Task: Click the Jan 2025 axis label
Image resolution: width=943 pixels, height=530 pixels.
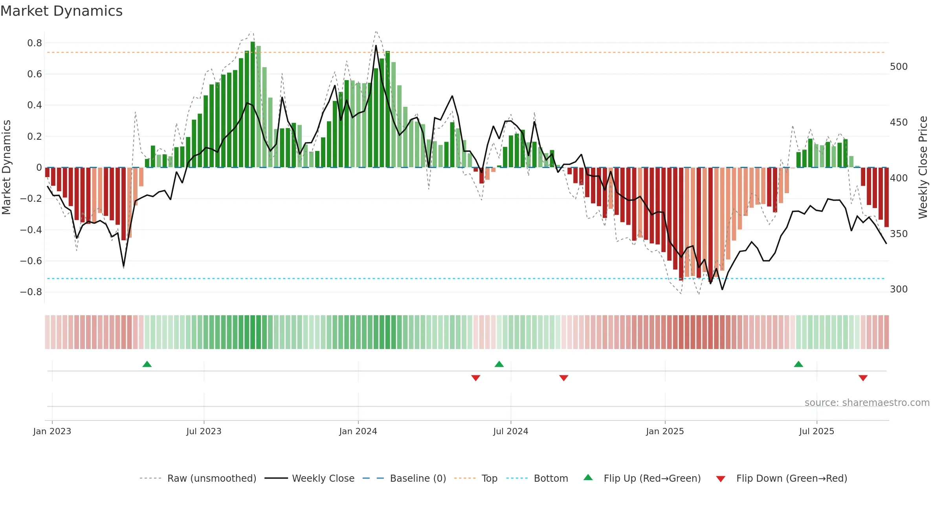Action: coord(665,431)
